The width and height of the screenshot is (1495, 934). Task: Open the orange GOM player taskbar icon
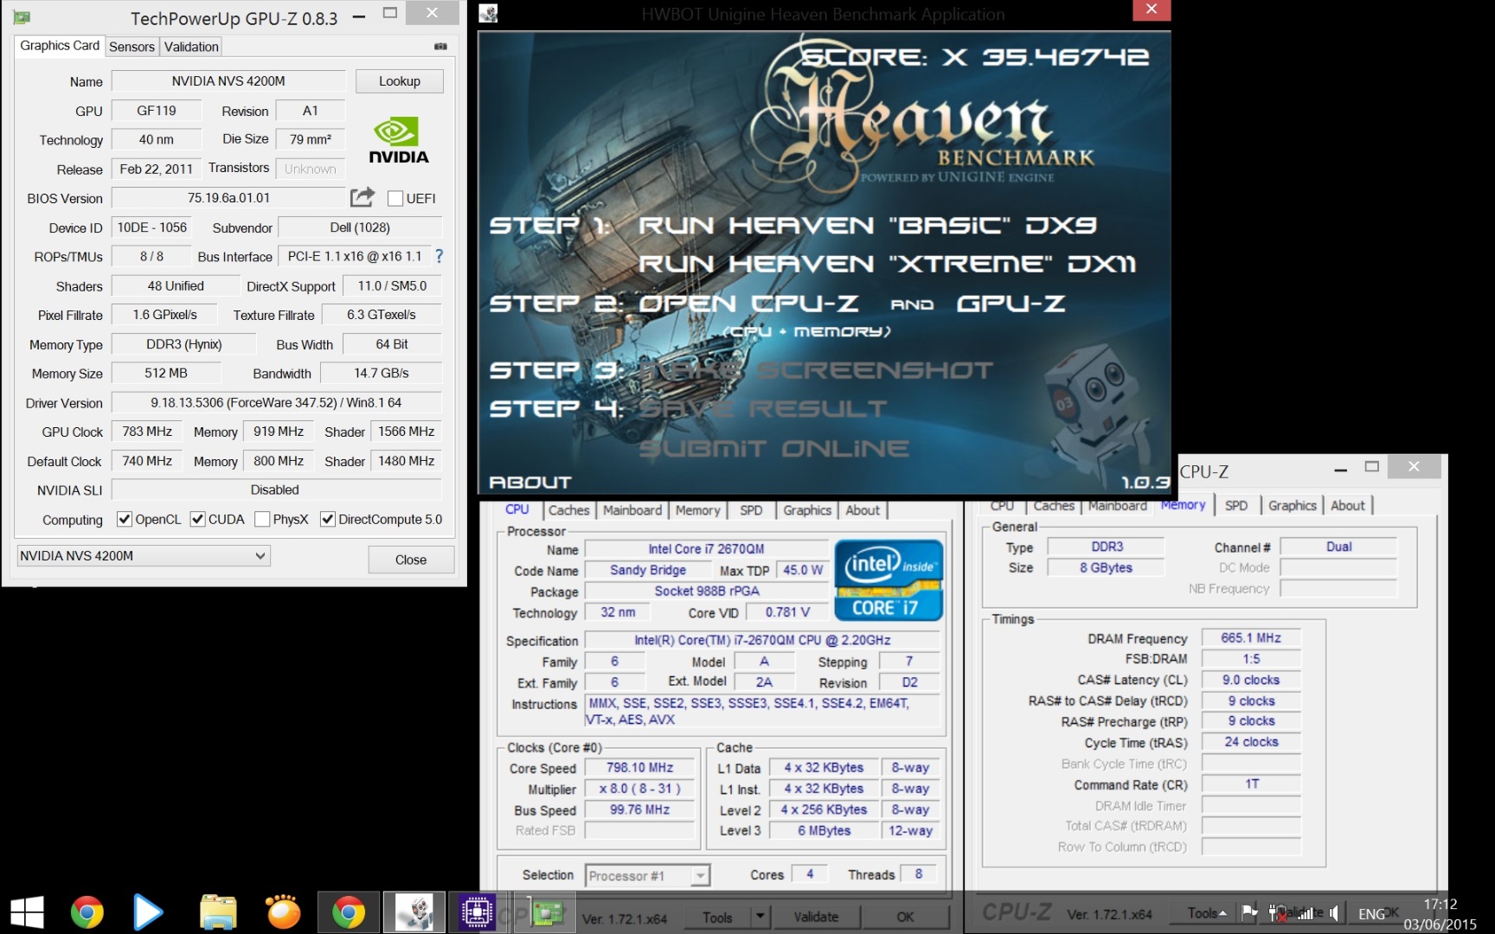click(x=283, y=912)
